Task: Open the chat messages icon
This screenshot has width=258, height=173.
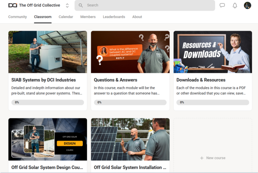Action: point(222,5)
